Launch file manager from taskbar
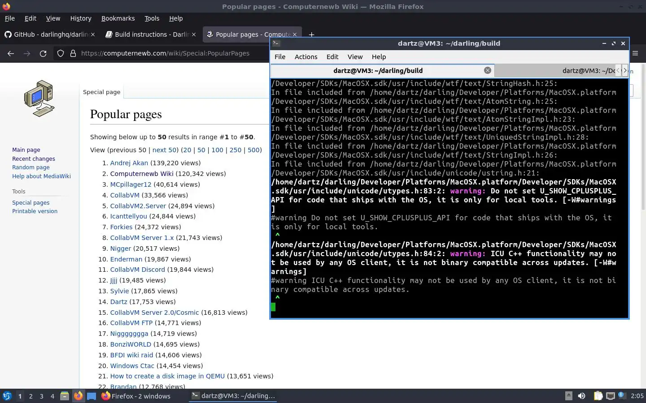646x403 pixels. (64, 396)
